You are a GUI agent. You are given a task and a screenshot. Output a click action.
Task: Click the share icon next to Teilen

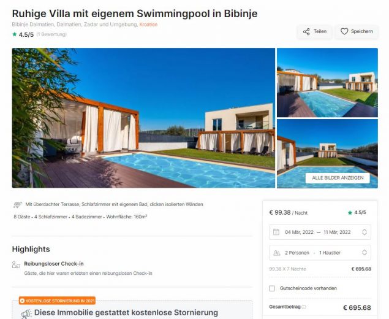point(306,31)
